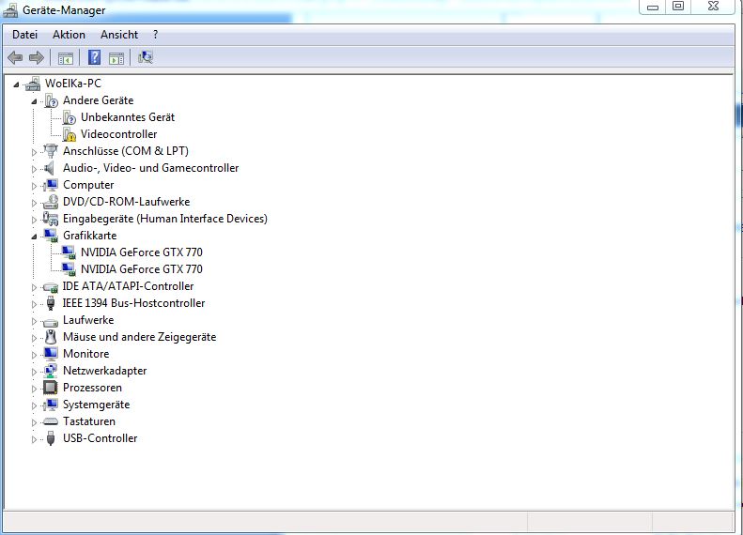Click the Computer category icon
Viewport: 743px width, 535px height.
point(51,185)
